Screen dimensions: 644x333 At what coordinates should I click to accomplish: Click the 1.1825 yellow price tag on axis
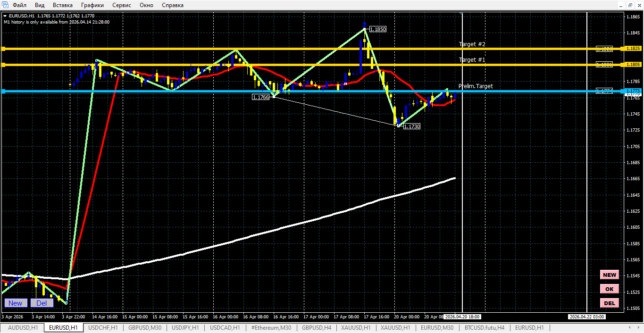633,49
